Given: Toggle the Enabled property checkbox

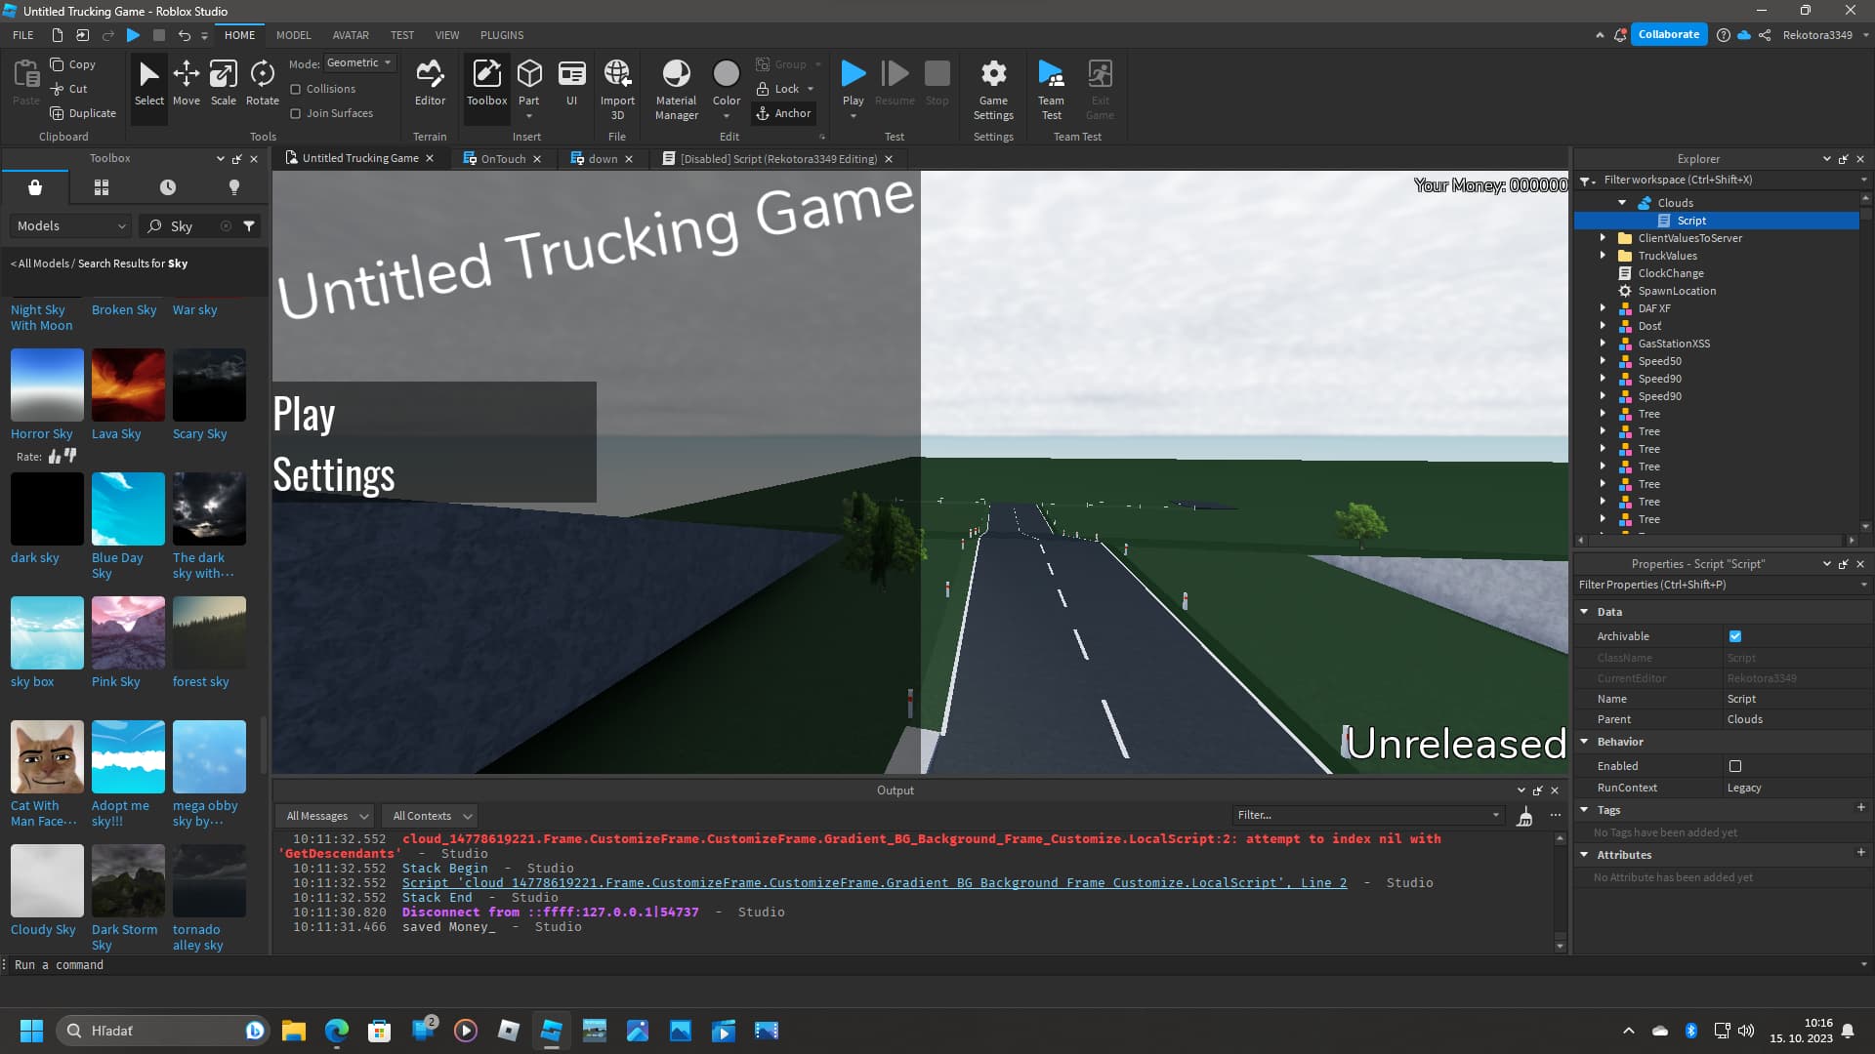Looking at the screenshot, I should (1735, 766).
